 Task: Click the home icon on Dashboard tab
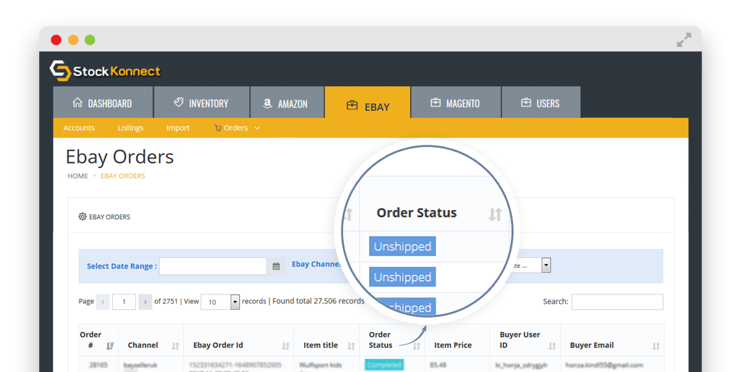pyautogui.click(x=77, y=102)
